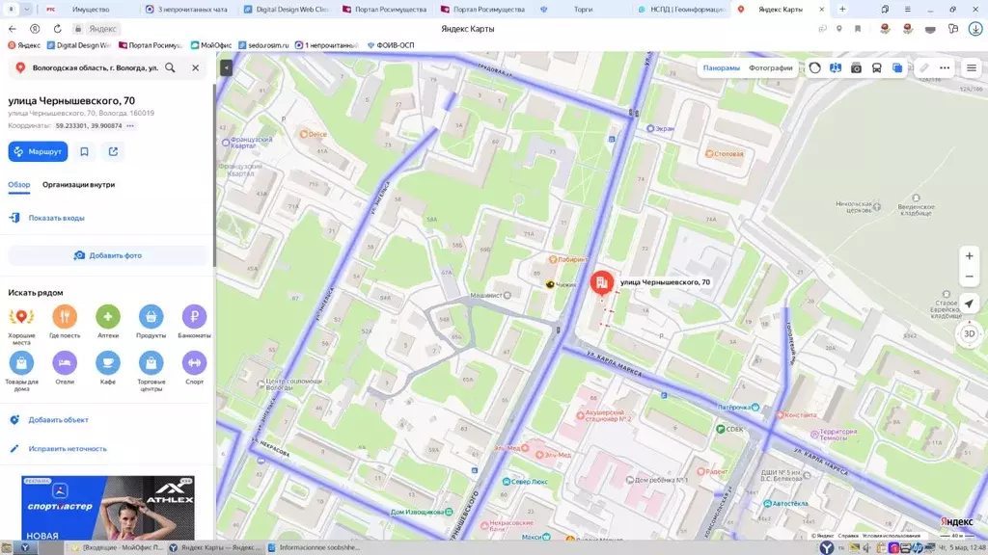This screenshot has width=988, height=555.
Task: Open the panoramas camera icon on the map toolbar
Action: click(857, 67)
